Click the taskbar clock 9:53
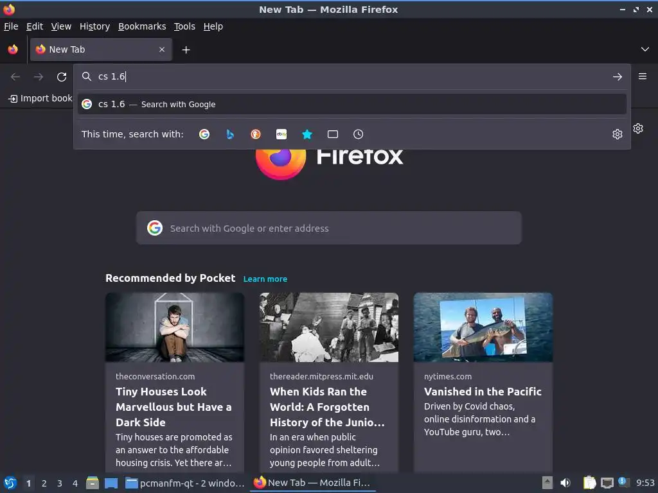This screenshot has width=658, height=493. point(645,483)
